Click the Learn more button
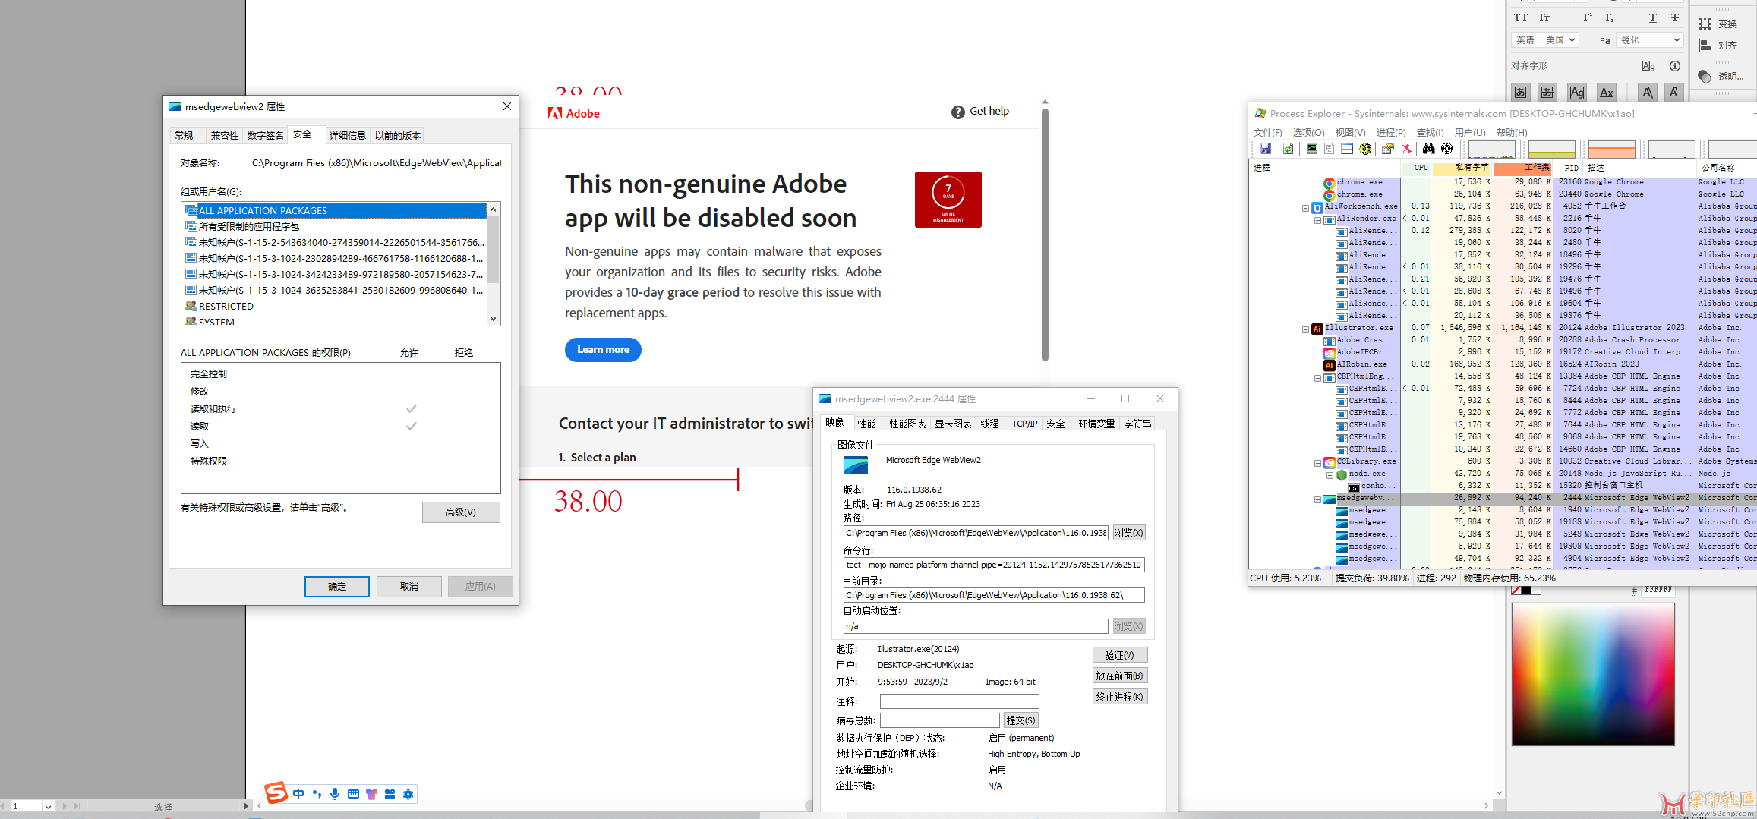1757x819 pixels. (x=603, y=350)
